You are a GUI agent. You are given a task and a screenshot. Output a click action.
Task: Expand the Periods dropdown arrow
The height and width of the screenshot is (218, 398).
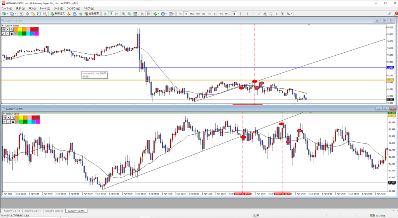click(166, 14)
